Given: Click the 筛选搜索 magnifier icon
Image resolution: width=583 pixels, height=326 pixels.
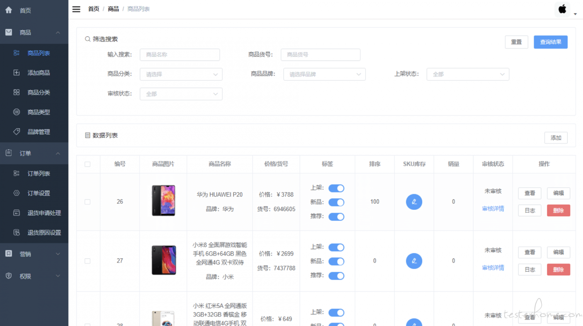Looking at the screenshot, I should [x=87, y=39].
